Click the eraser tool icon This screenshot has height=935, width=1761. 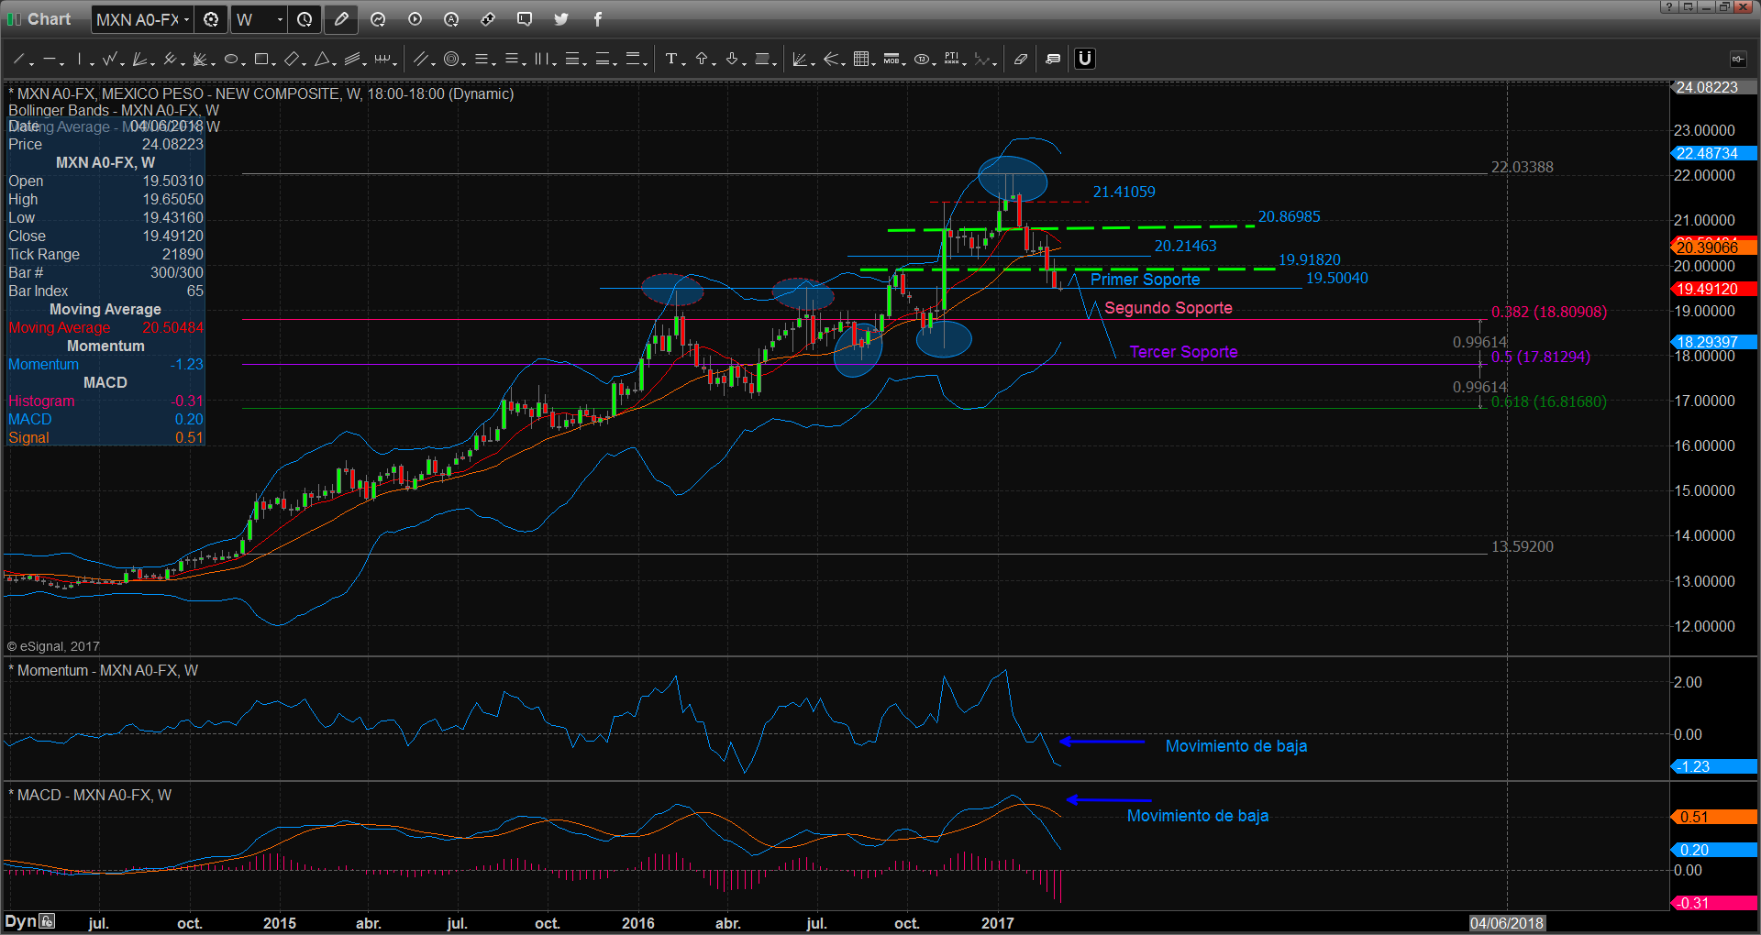pos(1021,60)
